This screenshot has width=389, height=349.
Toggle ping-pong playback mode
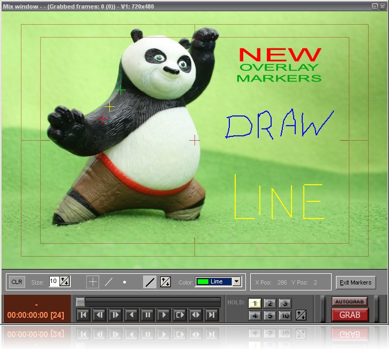pos(196,315)
